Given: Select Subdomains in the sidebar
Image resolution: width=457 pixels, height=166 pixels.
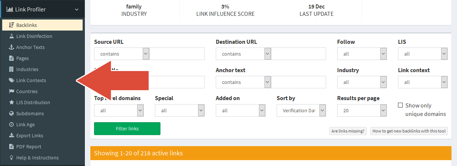Looking at the screenshot, I should tap(42, 113).
